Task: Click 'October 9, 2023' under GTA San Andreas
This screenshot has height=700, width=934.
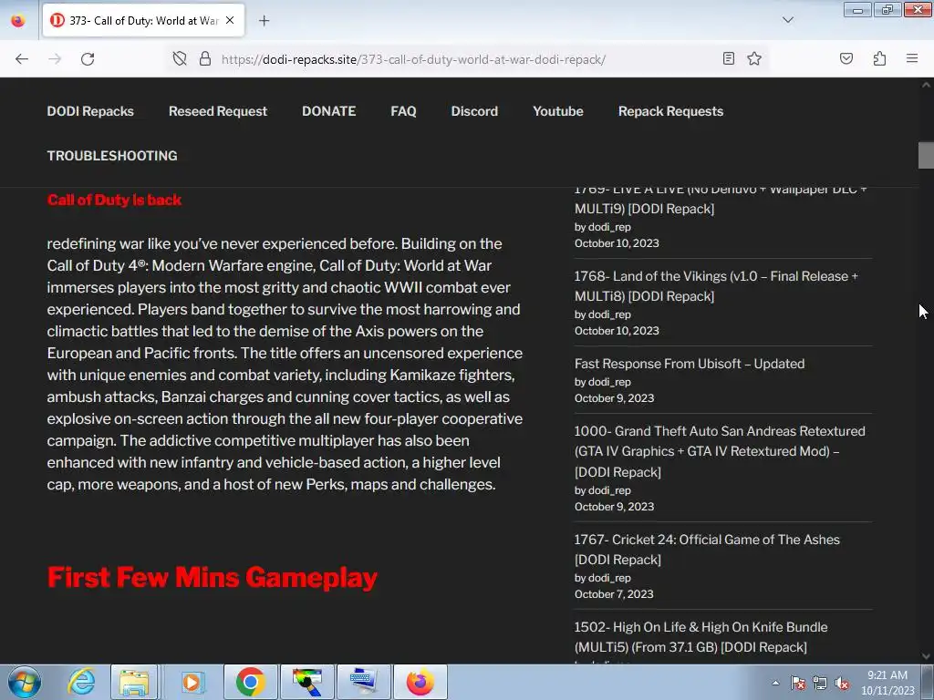Action: (614, 507)
